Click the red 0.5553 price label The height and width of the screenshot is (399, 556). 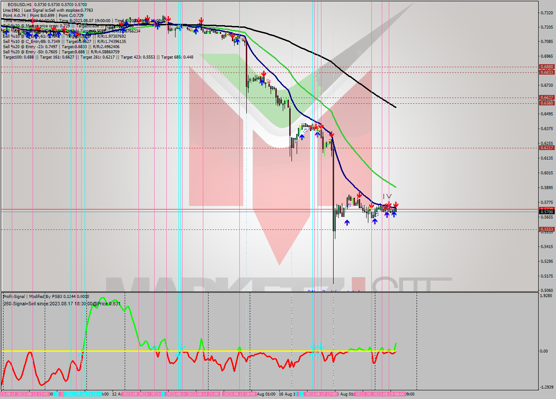(546, 229)
